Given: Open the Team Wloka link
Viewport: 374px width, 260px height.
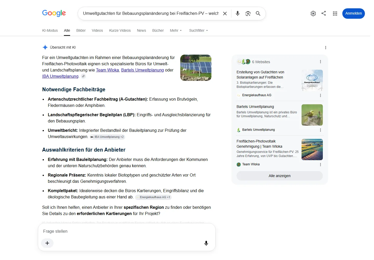Looking at the screenshot, I should [108, 70].
